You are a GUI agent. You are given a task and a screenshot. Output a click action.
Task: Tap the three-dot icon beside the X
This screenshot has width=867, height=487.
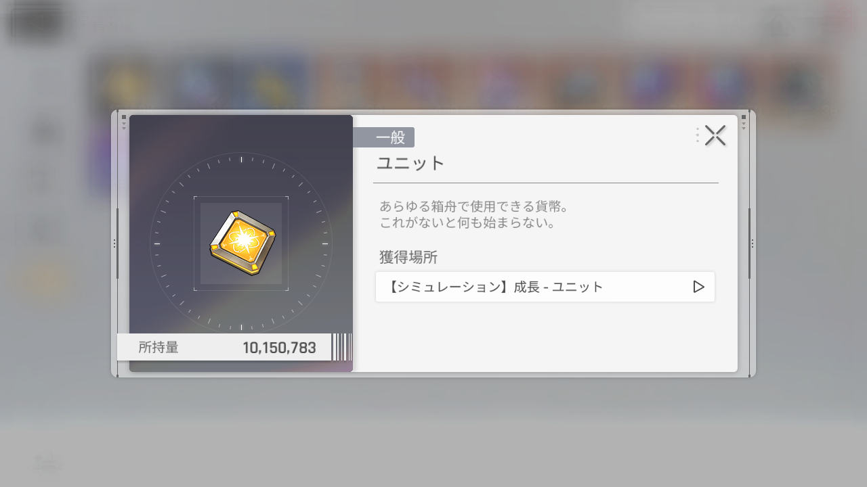point(697,135)
